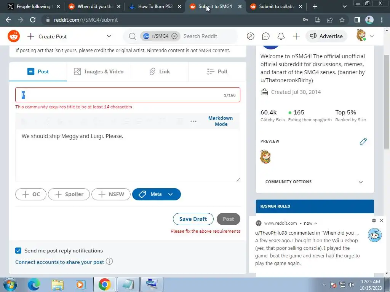Open the share page icon
The height and width of the screenshot is (292, 390).
tap(330, 20)
